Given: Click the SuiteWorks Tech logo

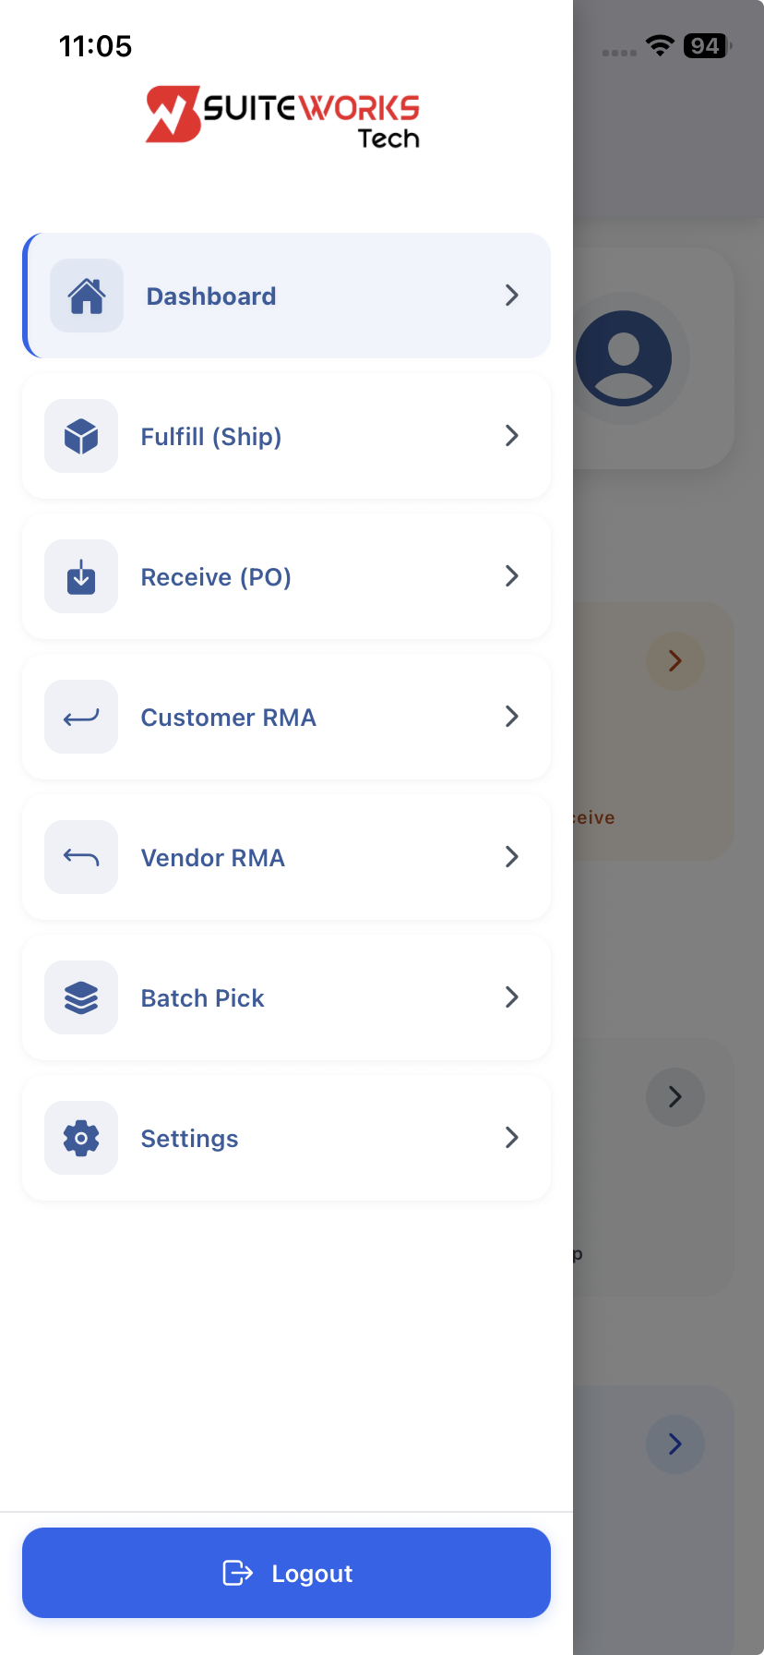Looking at the screenshot, I should pyautogui.click(x=282, y=116).
